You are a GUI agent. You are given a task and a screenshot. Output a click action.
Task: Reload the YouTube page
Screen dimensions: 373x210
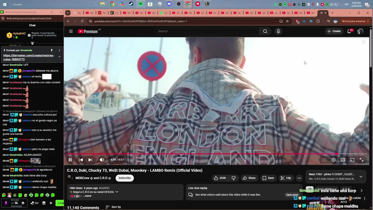82,21
